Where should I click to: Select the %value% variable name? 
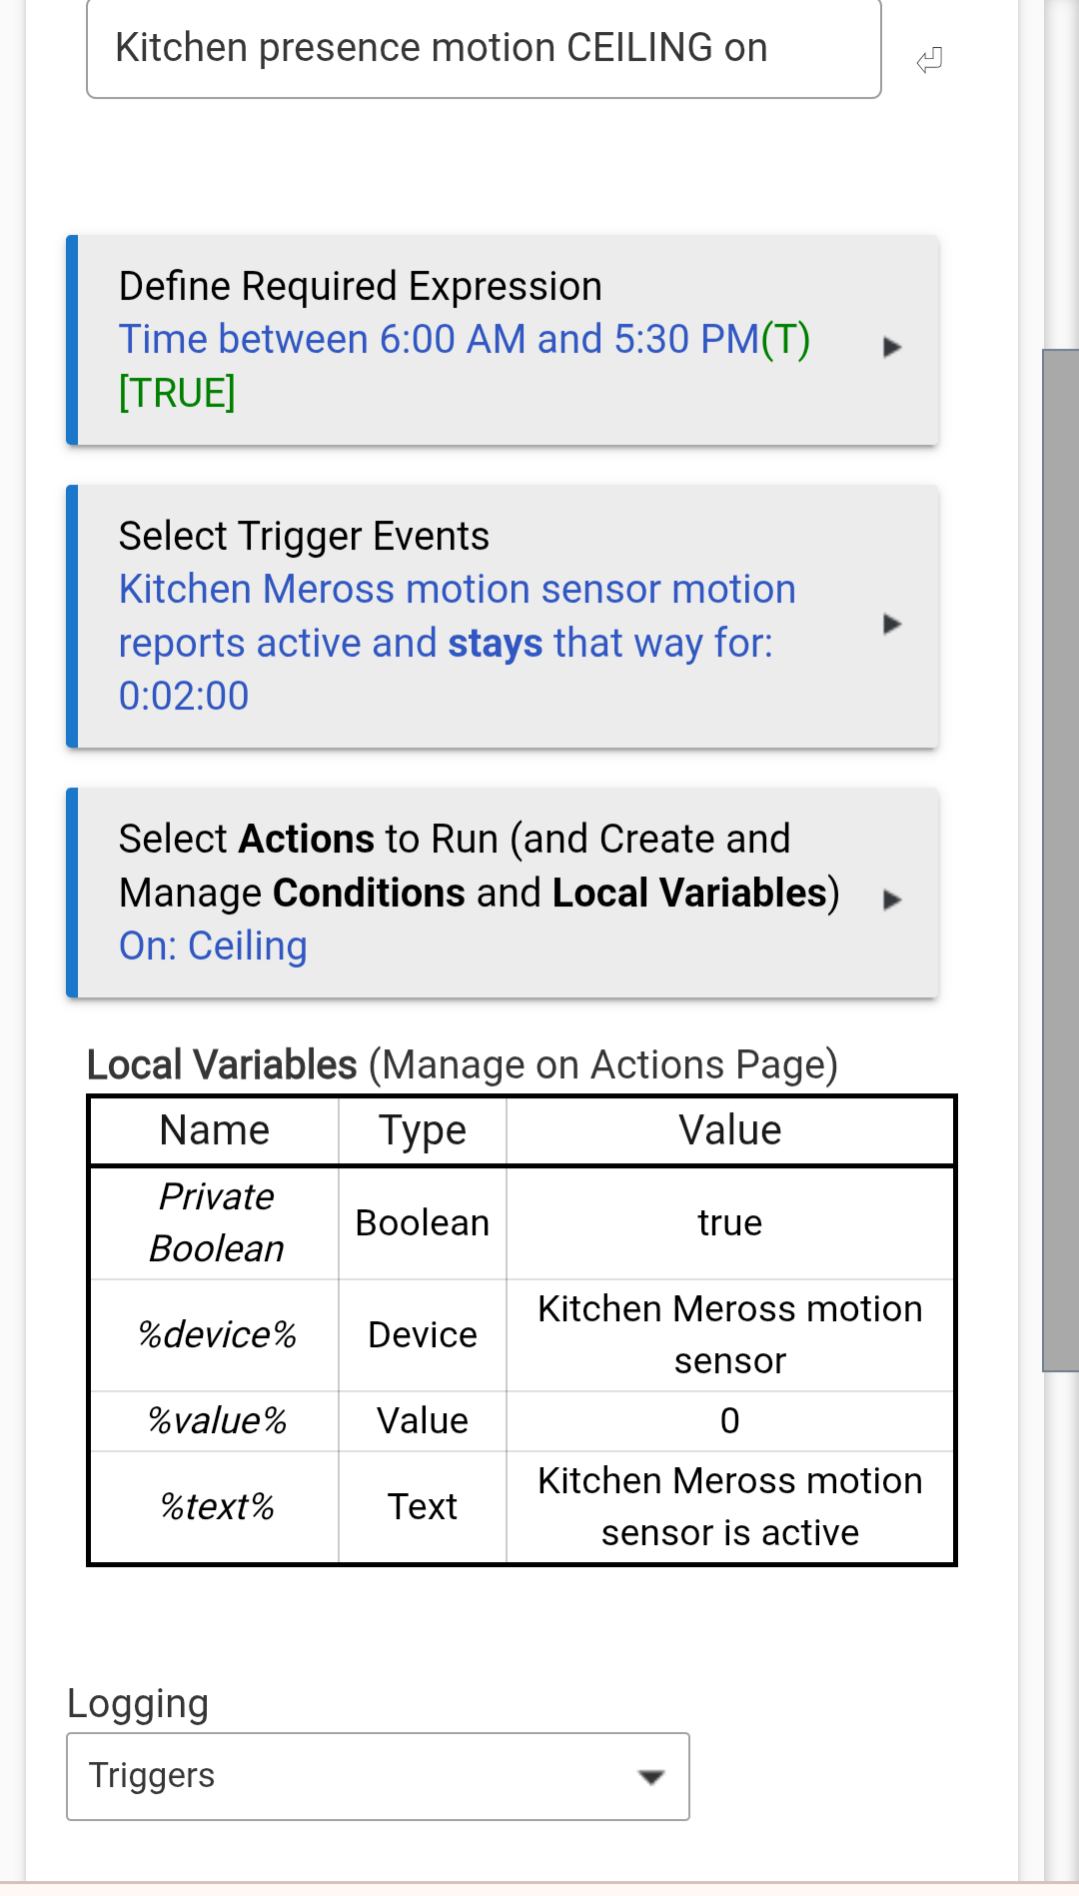point(216,1421)
